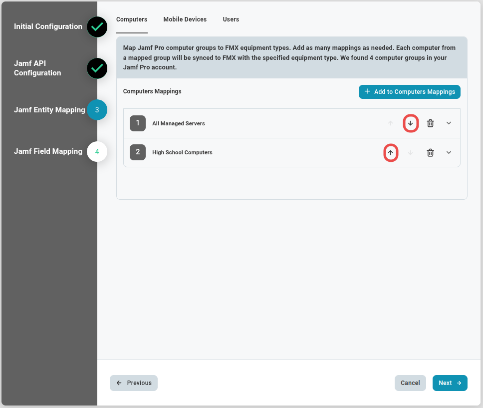
Task: Switch to the Computers tab
Action: coord(132,19)
